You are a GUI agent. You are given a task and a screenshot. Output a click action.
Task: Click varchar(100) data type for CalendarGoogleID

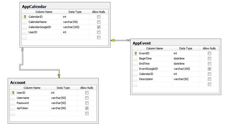pos(75,27)
